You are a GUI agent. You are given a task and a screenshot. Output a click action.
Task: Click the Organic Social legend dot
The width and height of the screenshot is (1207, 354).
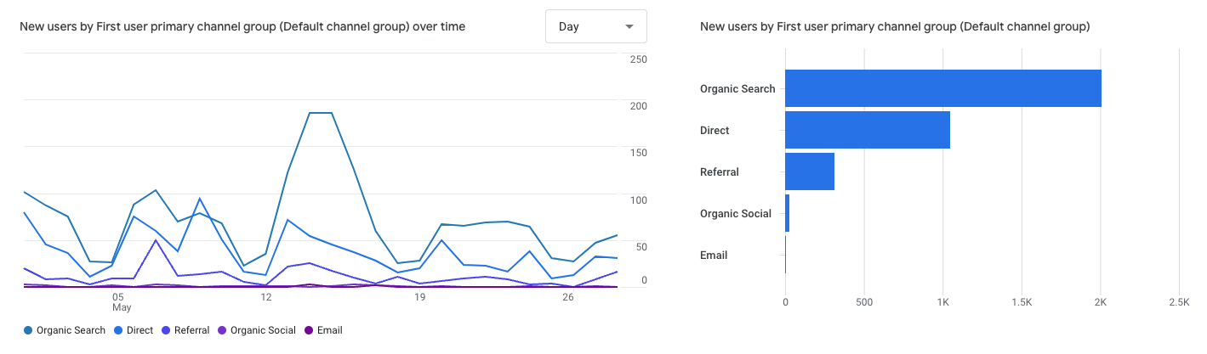point(223,330)
